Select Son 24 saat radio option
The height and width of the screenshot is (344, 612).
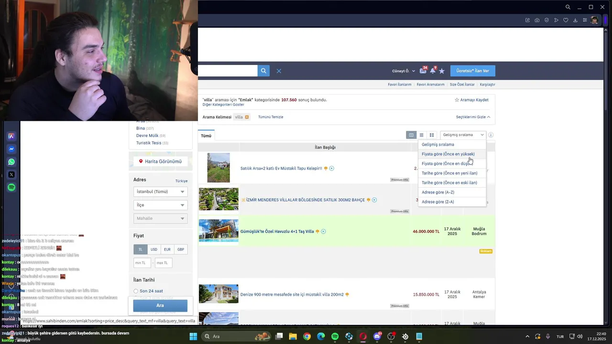coord(136,291)
